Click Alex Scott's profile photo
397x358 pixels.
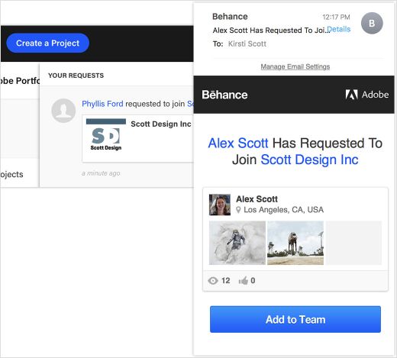[220, 205]
